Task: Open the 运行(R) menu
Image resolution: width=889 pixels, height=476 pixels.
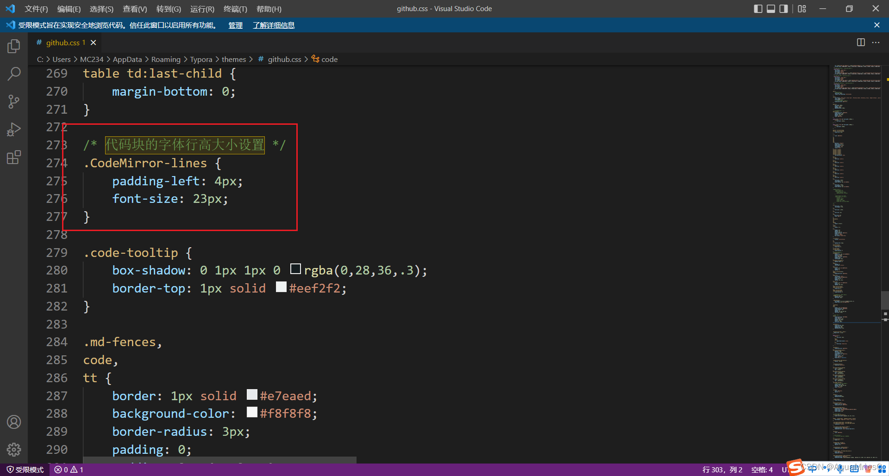Action: [202, 9]
